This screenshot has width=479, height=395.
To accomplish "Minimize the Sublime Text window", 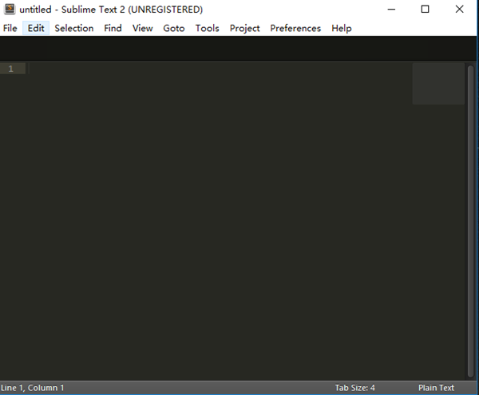I will (391, 9).
